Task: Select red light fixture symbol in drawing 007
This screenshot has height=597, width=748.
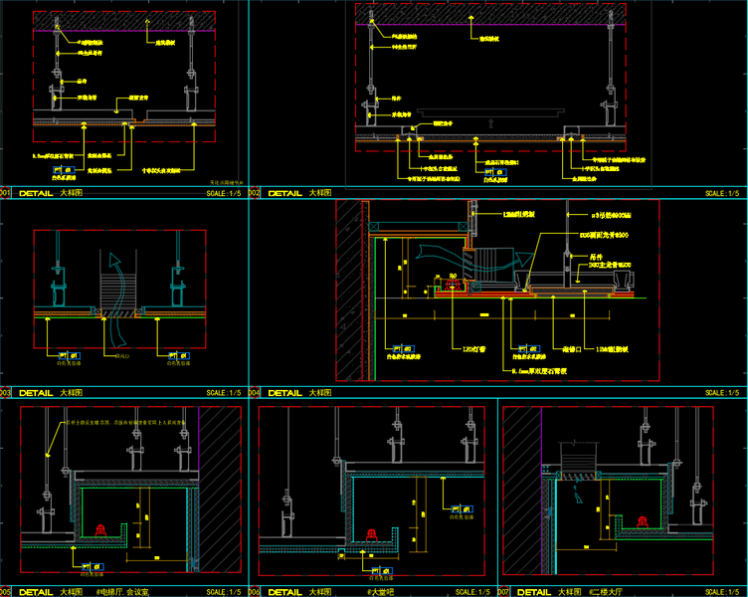Action: pos(643,521)
